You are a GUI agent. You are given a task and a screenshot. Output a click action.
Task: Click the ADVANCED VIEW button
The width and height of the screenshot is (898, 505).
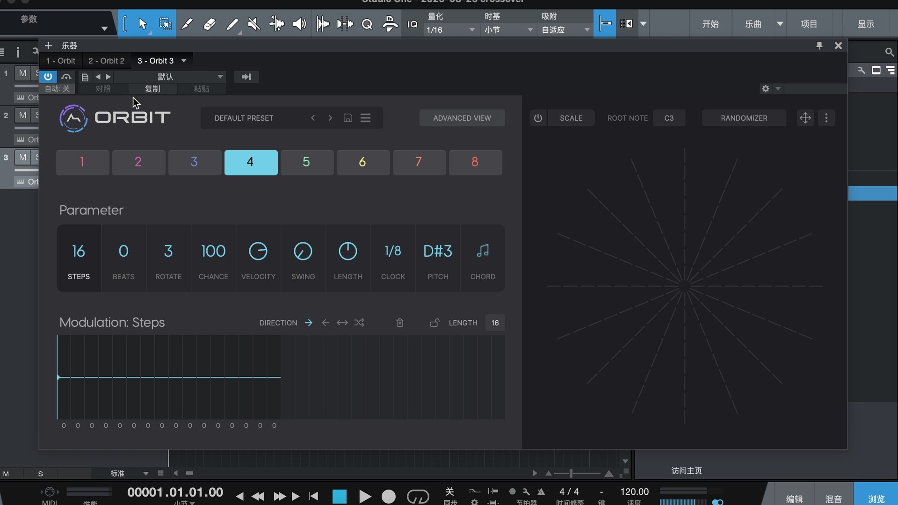coord(462,118)
